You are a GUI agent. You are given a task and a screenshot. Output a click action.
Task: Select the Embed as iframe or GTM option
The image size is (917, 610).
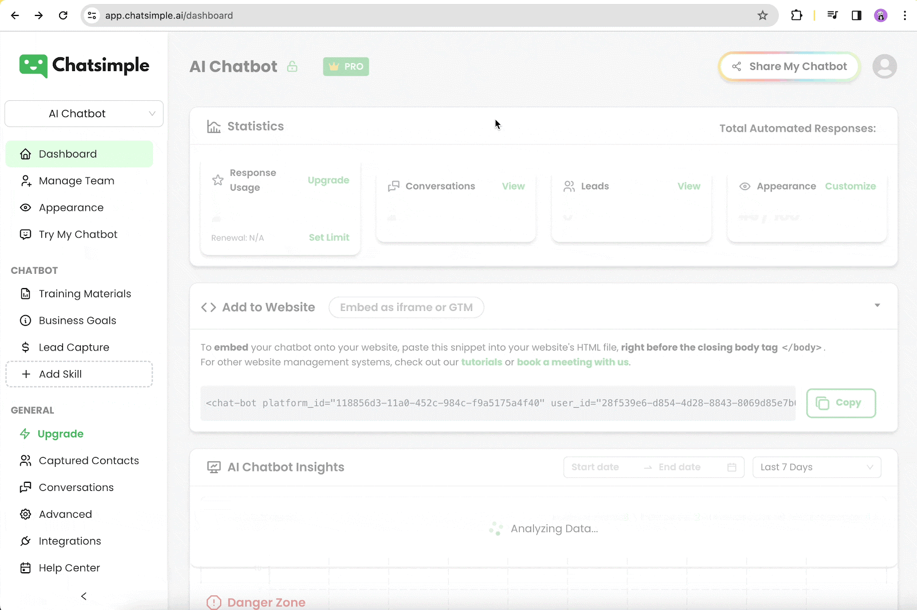(x=406, y=308)
